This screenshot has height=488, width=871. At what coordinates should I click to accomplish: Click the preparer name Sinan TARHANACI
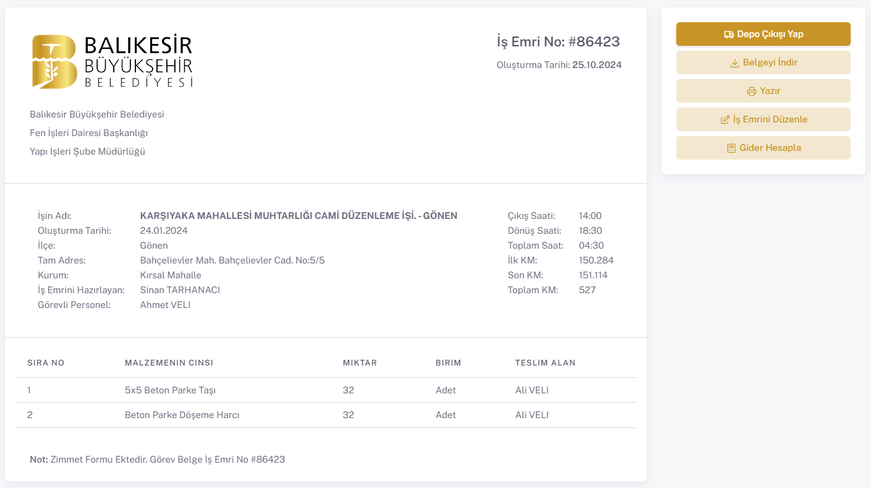click(180, 290)
